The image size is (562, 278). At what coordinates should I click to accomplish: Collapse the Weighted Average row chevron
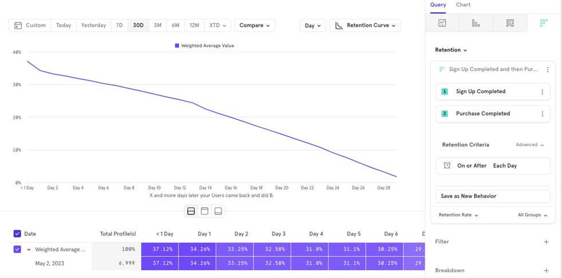(29, 249)
